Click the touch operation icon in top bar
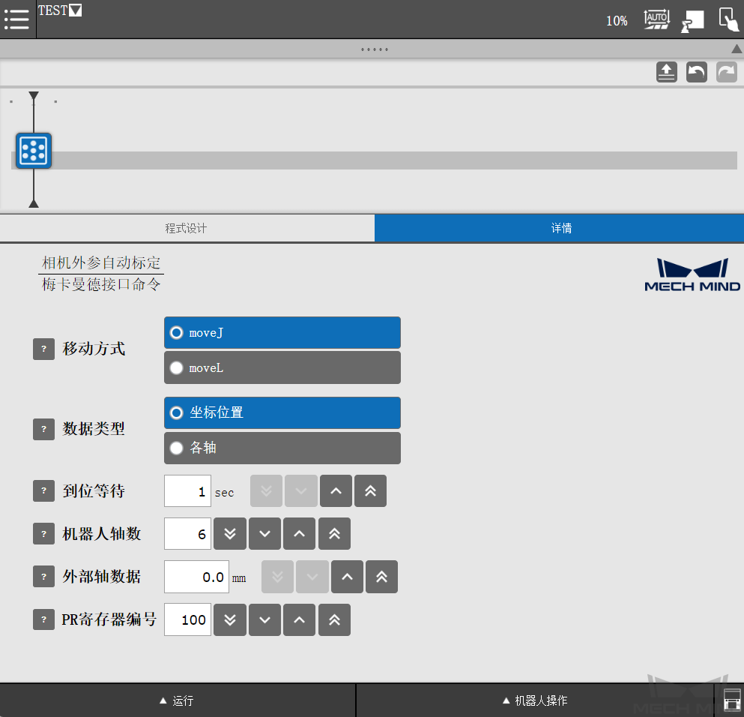Viewport: 744px width, 717px height. point(728,19)
